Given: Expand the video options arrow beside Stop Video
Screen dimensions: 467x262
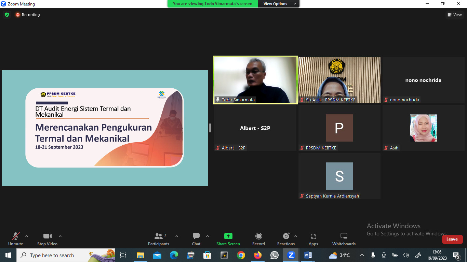Looking at the screenshot, I should [60, 236].
